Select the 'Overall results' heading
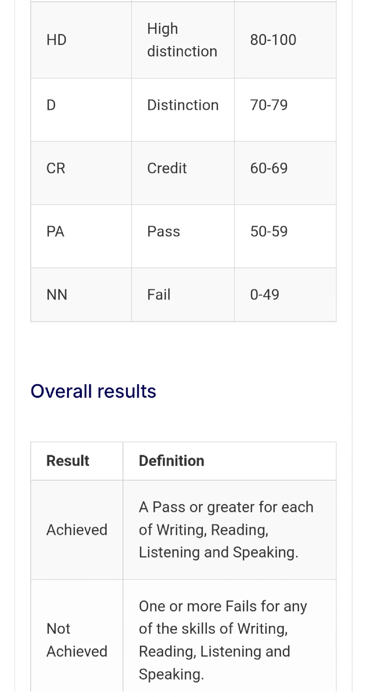The height and width of the screenshot is (697, 366). click(93, 391)
